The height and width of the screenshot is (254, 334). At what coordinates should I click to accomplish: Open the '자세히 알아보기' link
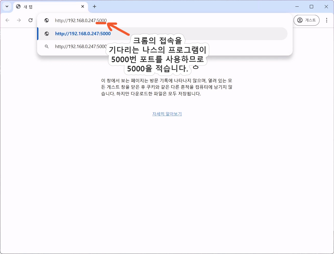167,114
